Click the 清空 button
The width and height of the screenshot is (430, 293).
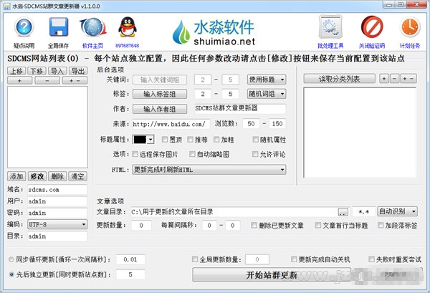[77, 176]
